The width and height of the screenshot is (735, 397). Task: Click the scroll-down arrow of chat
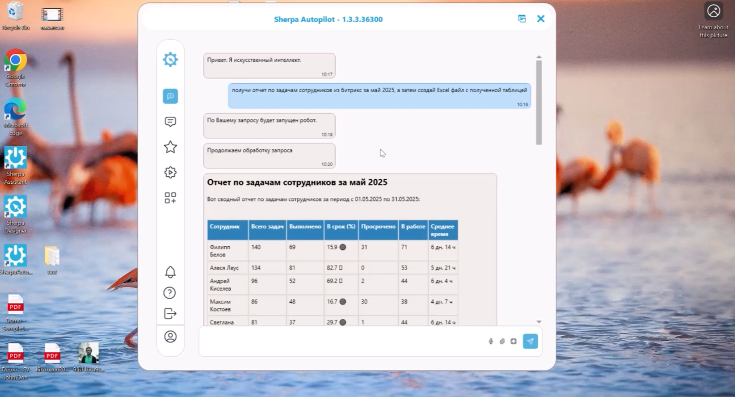click(539, 321)
